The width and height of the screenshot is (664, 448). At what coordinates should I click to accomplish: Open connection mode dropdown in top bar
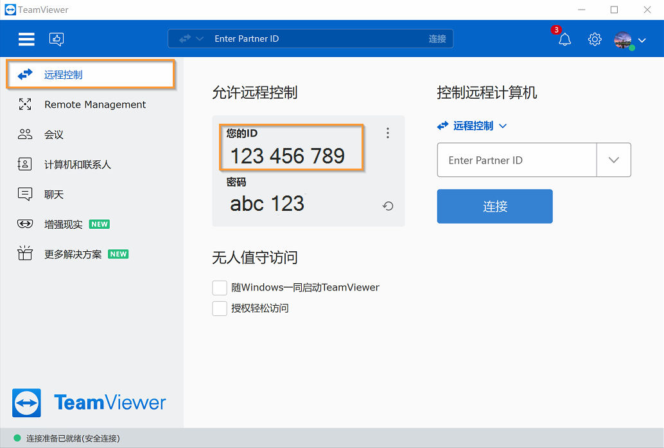(x=191, y=39)
